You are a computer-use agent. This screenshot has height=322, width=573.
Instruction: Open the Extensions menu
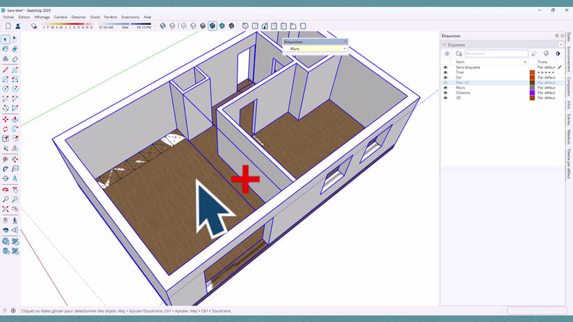(130, 17)
